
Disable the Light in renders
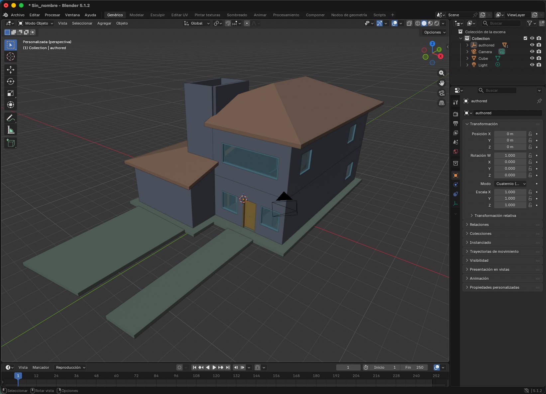click(x=539, y=65)
